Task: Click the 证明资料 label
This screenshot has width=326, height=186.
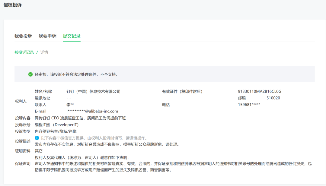Action: (x=23, y=151)
